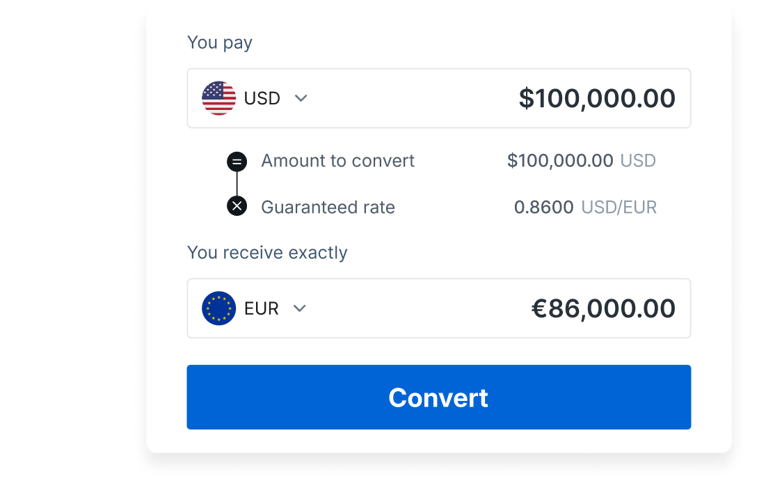Select the EUR currency code label

[x=262, y=308]
